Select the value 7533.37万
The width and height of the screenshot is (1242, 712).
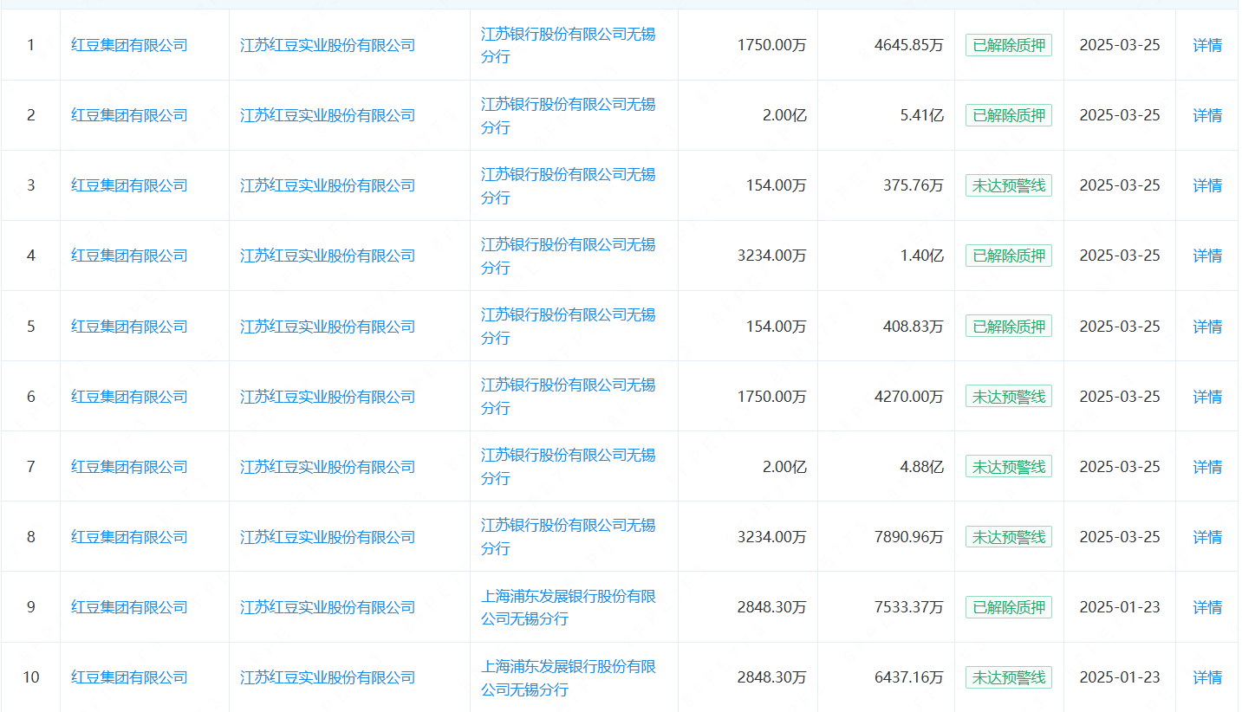tap(909, 607)
